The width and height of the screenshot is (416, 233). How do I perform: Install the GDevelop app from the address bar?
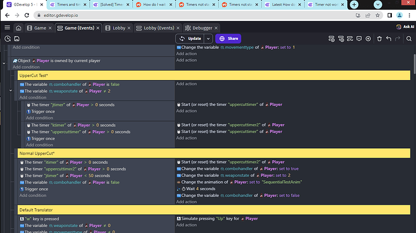358,16
